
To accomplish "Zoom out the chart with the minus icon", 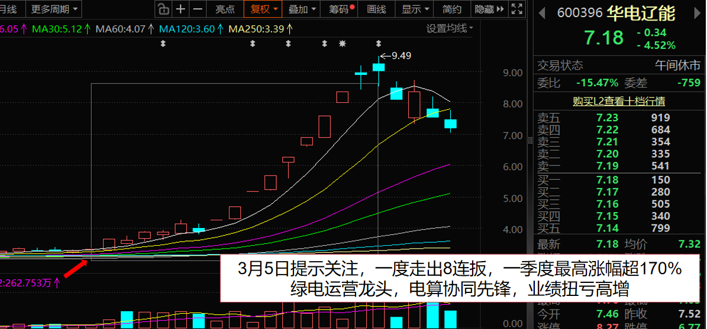I will point(198,9).
